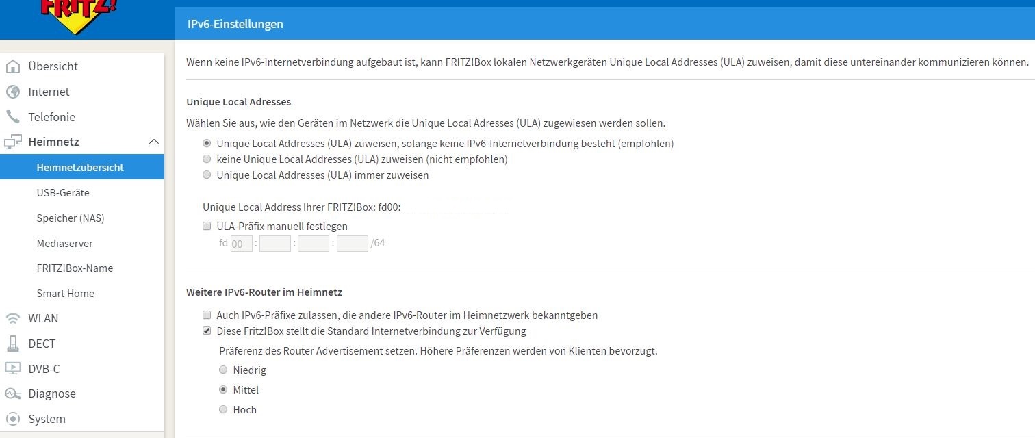The height and width of the screenshot is (438, 1035).
Task: Set router advertisement preference to Hoch
Action: (x=223, y=410)
